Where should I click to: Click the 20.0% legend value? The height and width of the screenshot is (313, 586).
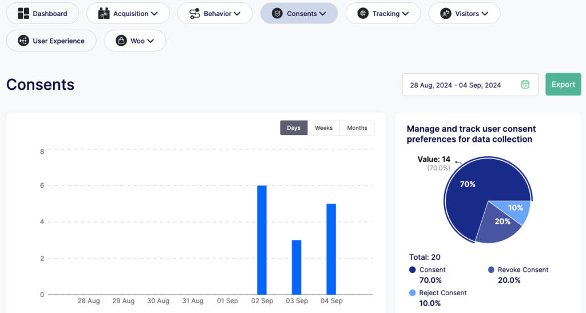(509, 280)
